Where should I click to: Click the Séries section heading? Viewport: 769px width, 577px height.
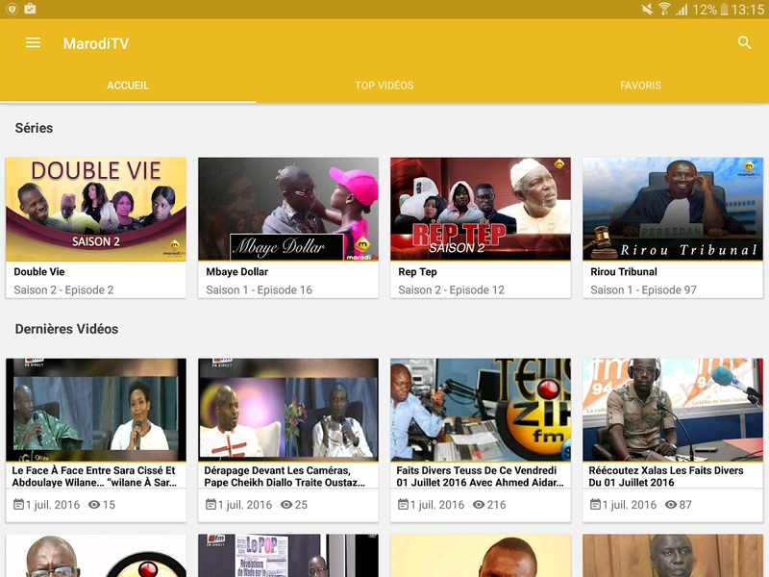click(x=34, y=128)
